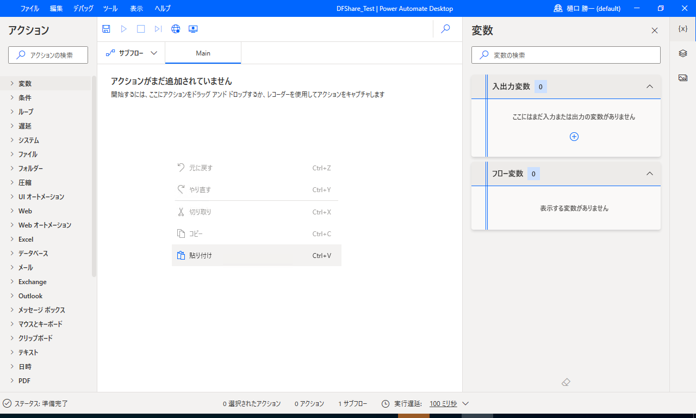Run the flow with the play icon
This screenshot has width=696, height=418.
(124, 29)
